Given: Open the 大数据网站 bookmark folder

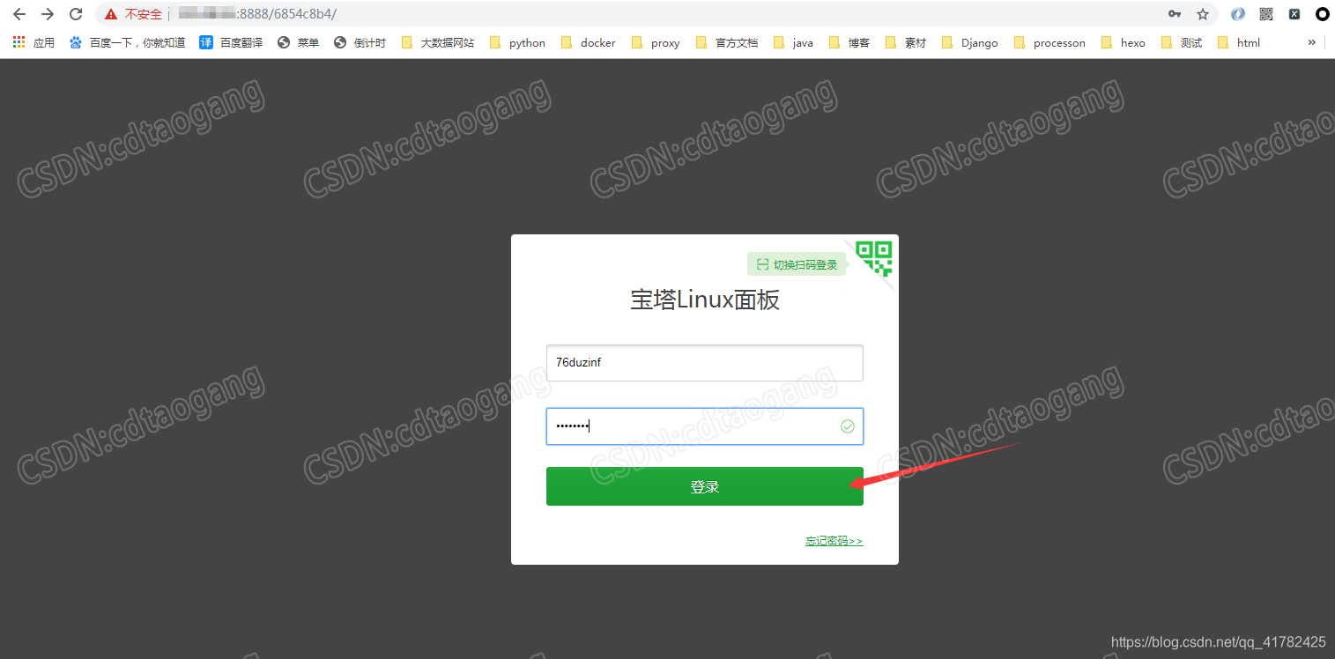Looking at the screenshot, I should 437,42.
